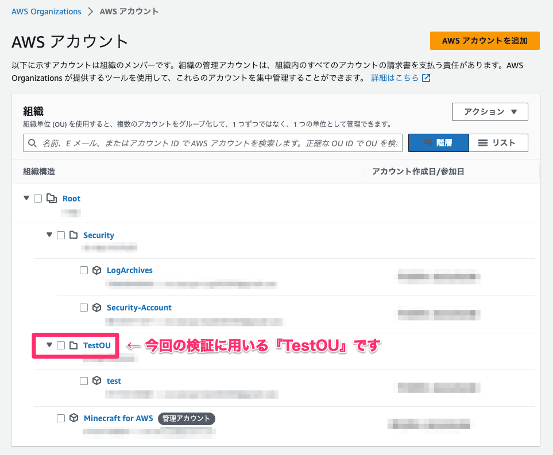Open the Security-Account link
553x455 pixels.
(140, 308)
